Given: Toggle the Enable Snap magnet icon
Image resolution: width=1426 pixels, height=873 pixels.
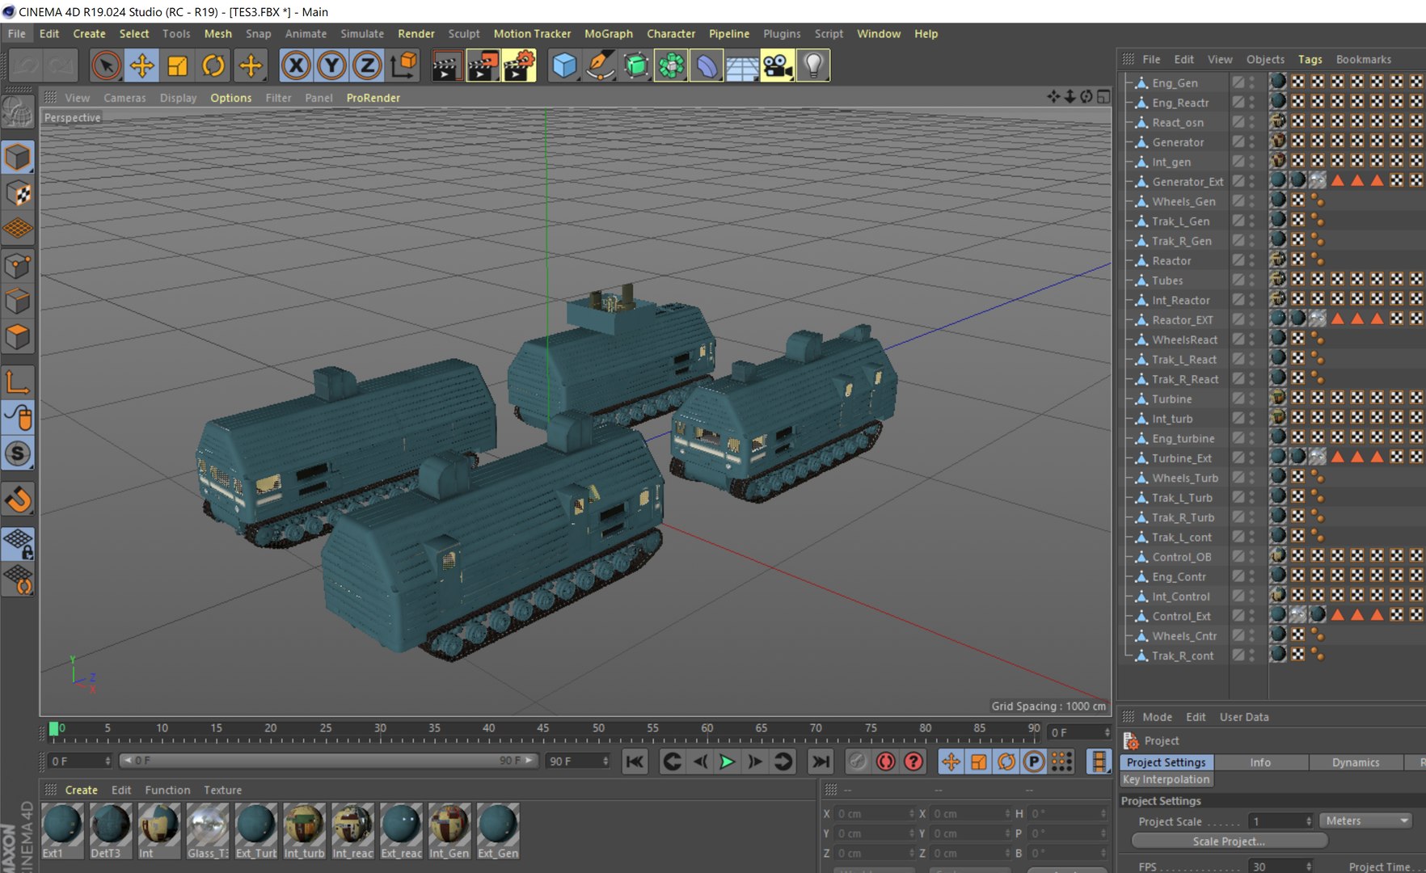Looking at the screenshot, I should tap(18, 500).
